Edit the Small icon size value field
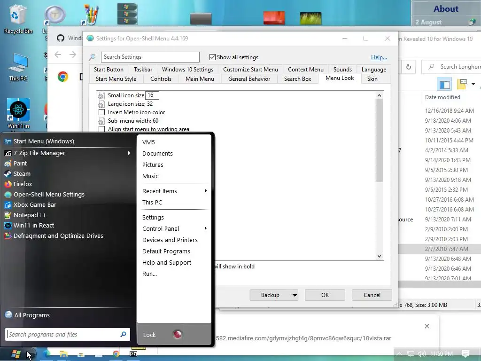Screen dimensions: 481x361 click(x=152, y=95)
